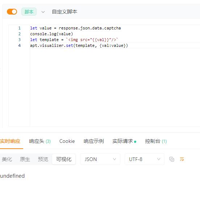Screen dimensions: 200x197
Task: Click the 自定义脚本 title text
Action: [64, 12]
